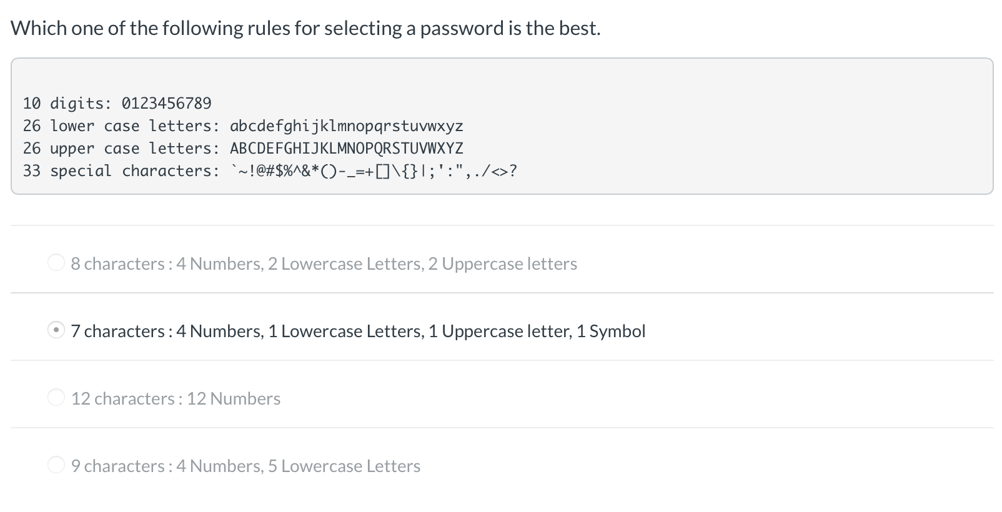1002x512 pixels.
Task: Click the digit string 0123456789
Action: tap(166, 103)
